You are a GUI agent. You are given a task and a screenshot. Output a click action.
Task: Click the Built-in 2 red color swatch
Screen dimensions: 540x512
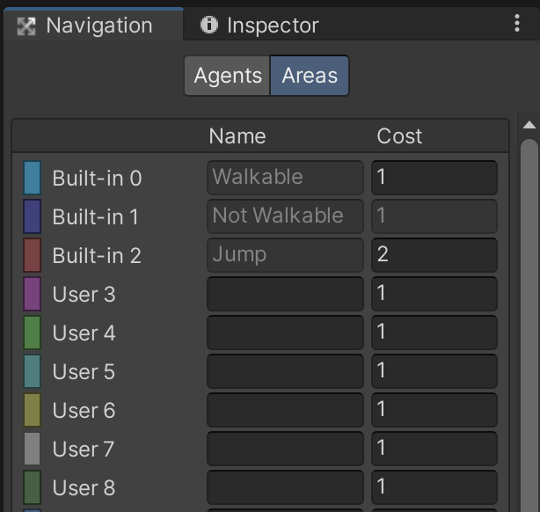(33, 255)
